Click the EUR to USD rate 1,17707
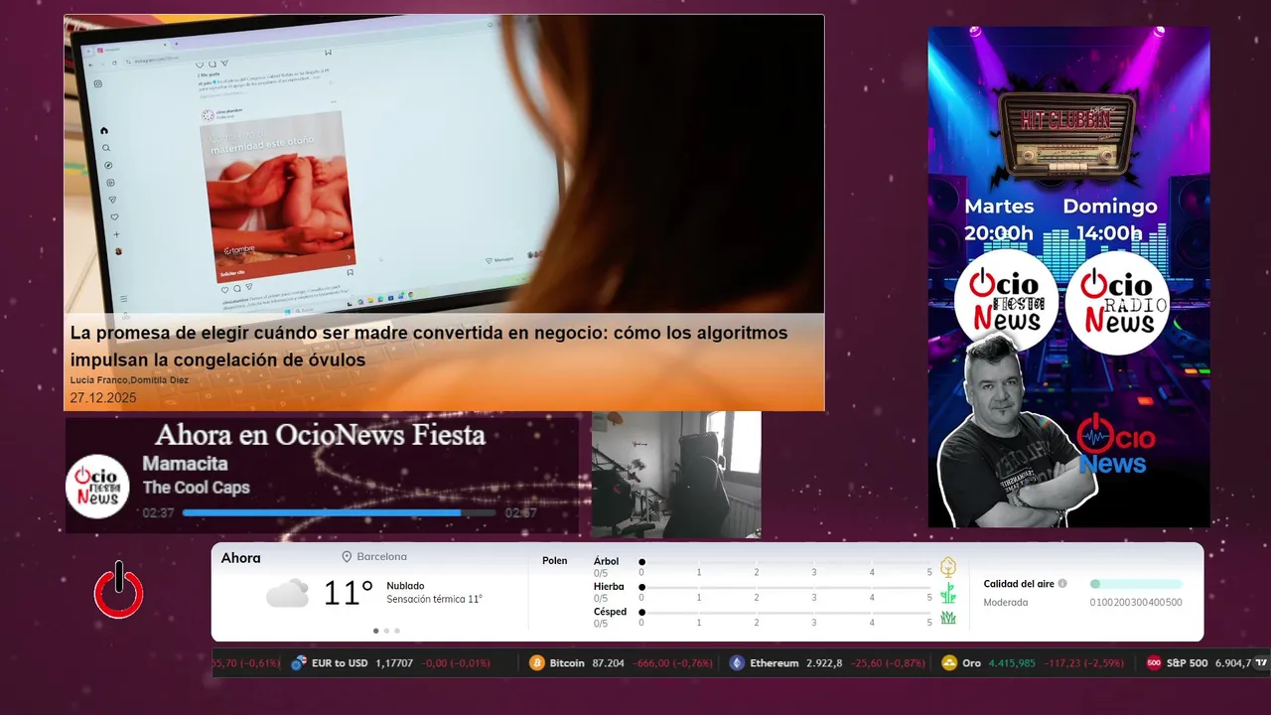 point(395,663)
